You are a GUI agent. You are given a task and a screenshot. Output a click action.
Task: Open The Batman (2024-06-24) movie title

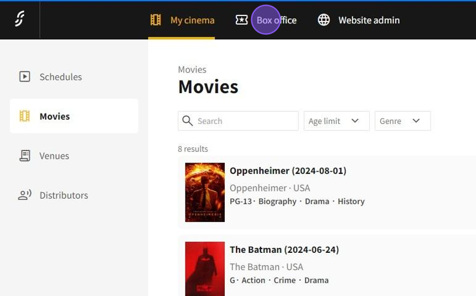coord(284,250)
